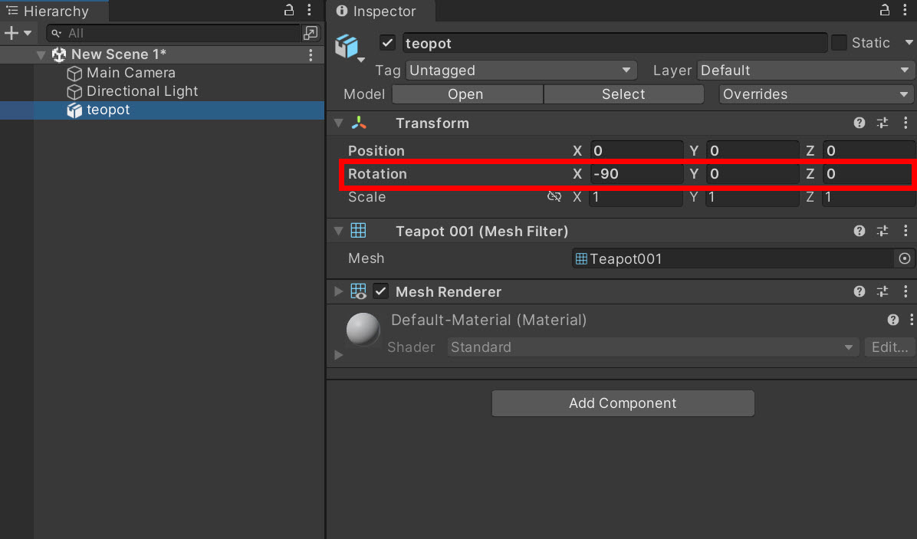Image resolution: width=917 pixels, height=539 pixels.
Task: Toggle the Scale constrain proportions link icon
Action: 554,196
